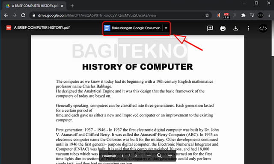The height and width of the screenshot is (164, 274).
Task: Click the round code icon in viewer header
Action: click(x=263, y=28)
